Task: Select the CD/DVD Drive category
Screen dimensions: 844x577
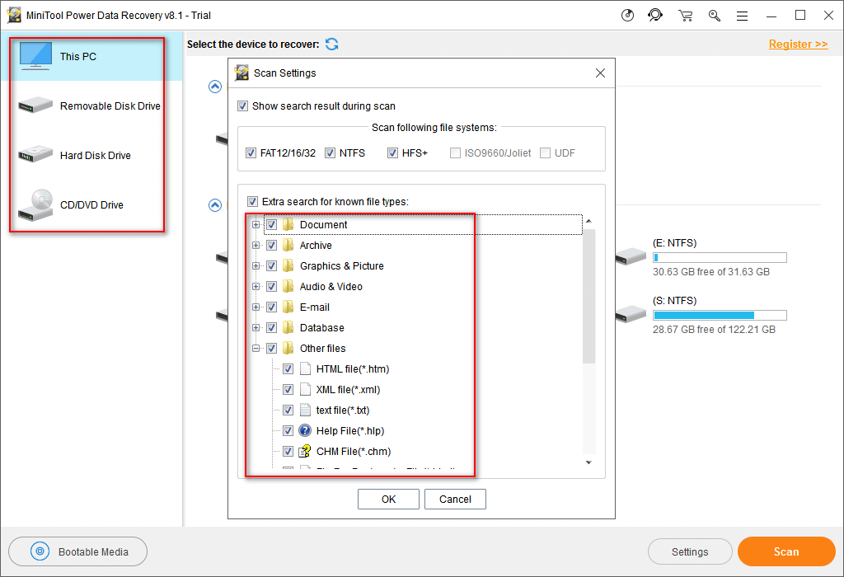Action: click(x=87, y=204)
